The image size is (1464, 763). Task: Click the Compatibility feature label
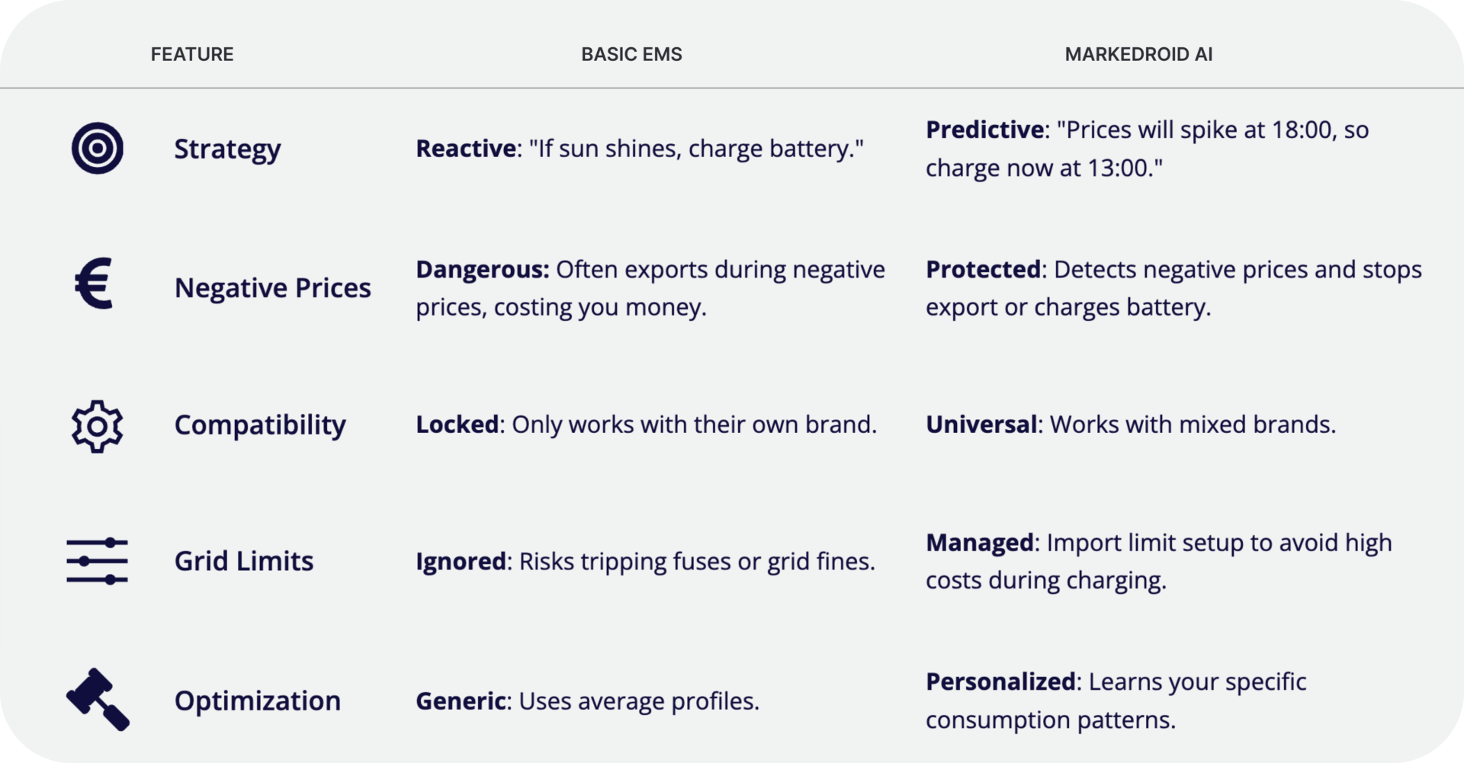260,425
